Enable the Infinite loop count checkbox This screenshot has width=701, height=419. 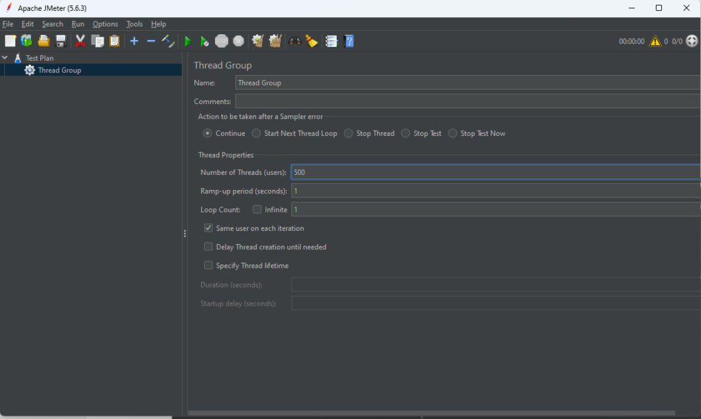[x=257, y=209]
